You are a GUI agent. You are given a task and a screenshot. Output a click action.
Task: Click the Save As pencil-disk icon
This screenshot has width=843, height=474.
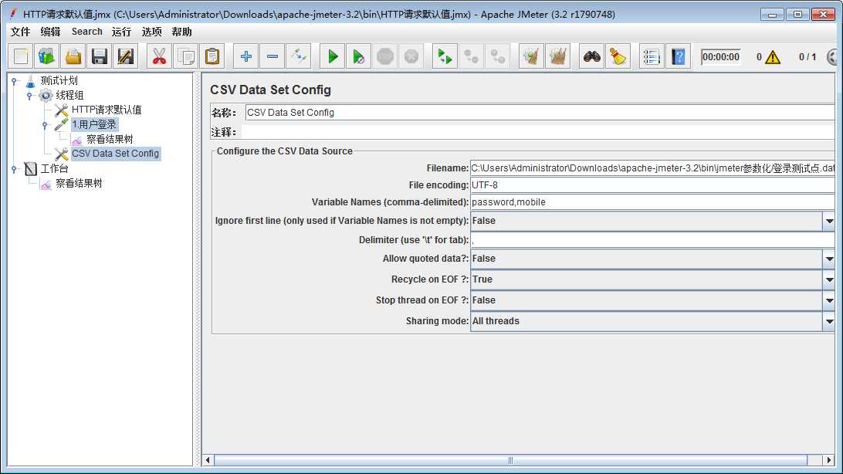pos(126,56)
